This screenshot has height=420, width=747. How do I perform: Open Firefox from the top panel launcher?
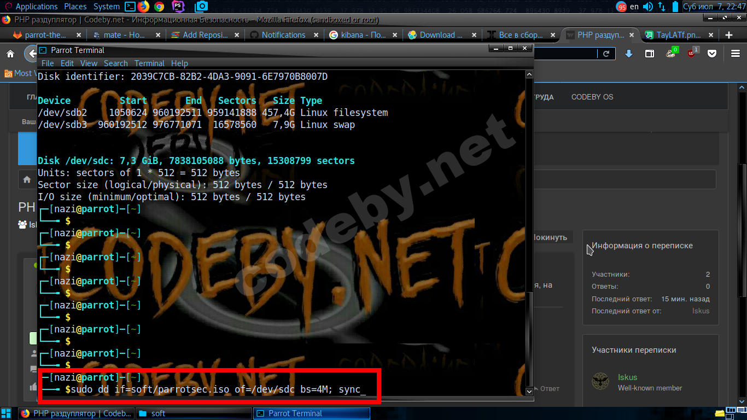(144, 7)
